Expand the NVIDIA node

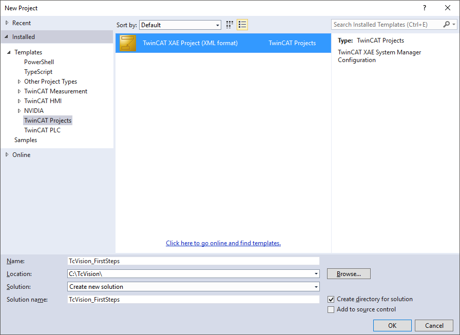click(20, 111)
